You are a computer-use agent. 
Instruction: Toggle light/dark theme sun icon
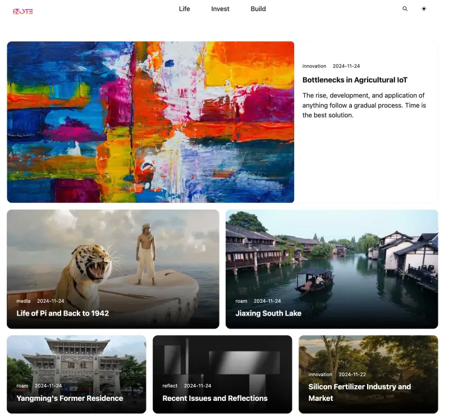click(424, 9)
